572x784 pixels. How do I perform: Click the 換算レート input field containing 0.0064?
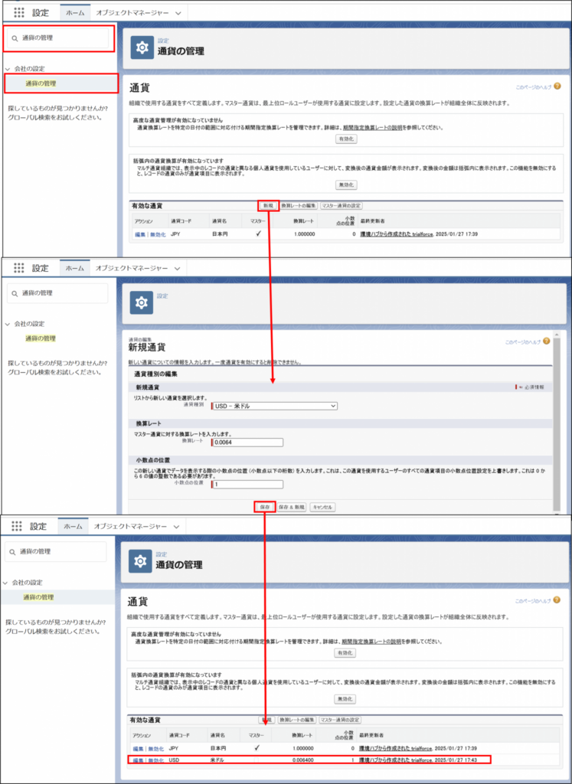click(x=247, y=442)
